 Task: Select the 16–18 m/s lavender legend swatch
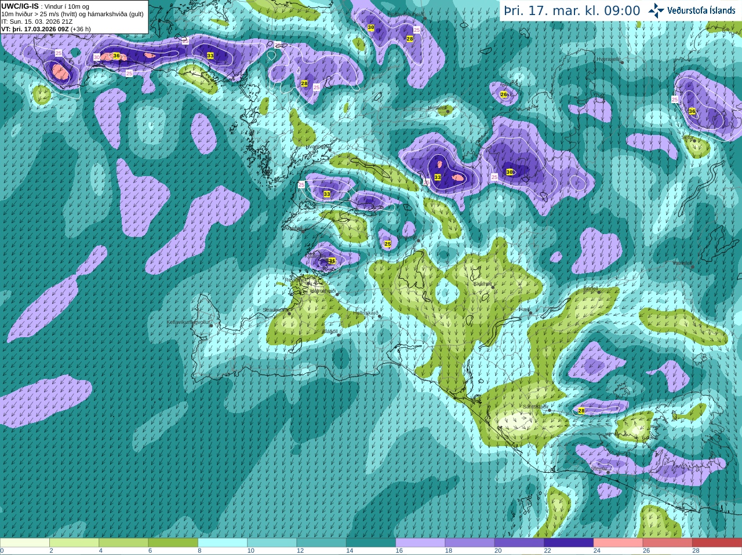[420, 542]
